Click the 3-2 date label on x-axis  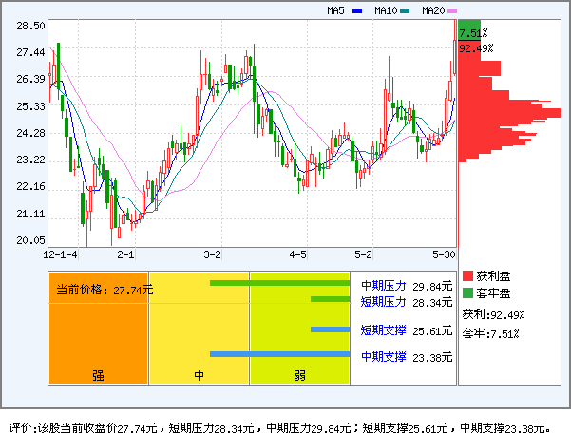point(213,254)
